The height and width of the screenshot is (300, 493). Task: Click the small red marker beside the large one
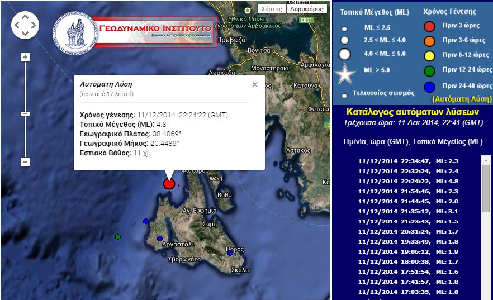coord(179,185)
